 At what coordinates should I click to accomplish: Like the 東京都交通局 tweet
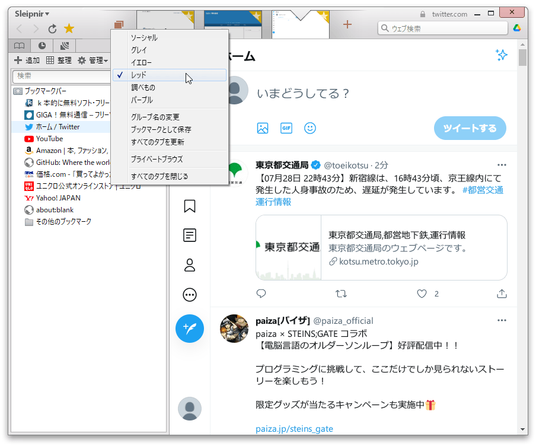[422, 294]
